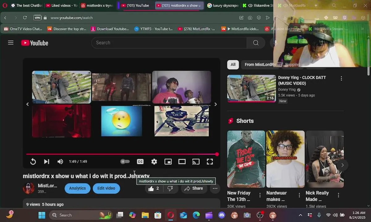Open options for the Nardwuar makes short
Screen dimensions: 371x222
click(299, 195)
